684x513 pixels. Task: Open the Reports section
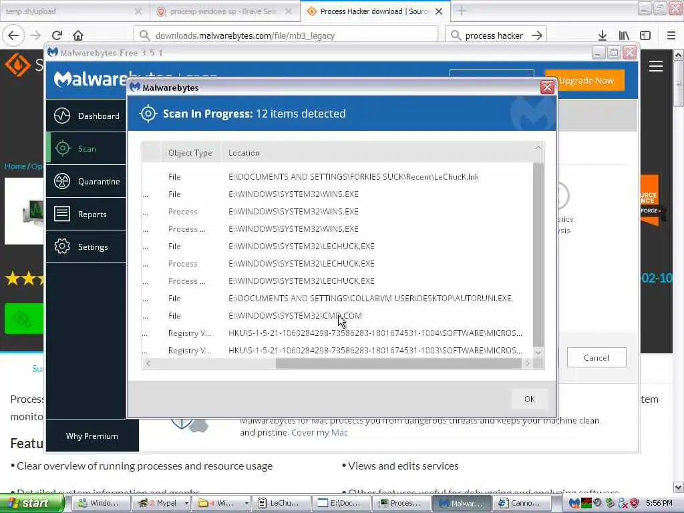[86, 214]
